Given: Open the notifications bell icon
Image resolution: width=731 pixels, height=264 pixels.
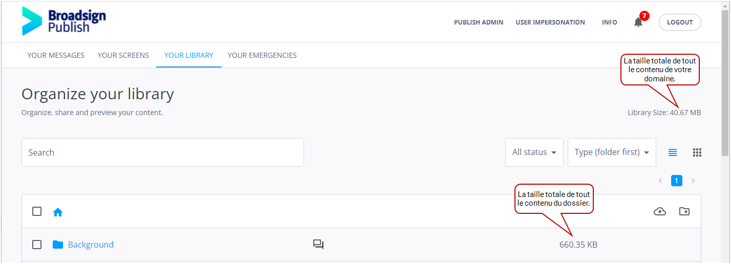Looking at the screenshot, I should [638, 22].
